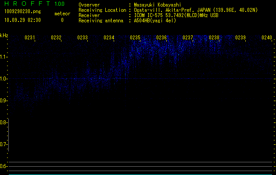The height and width of the screenshot is (175, 276).
Task: Click the observer name Masayuki Kobayashi
Action: click(x=158, y=5)
